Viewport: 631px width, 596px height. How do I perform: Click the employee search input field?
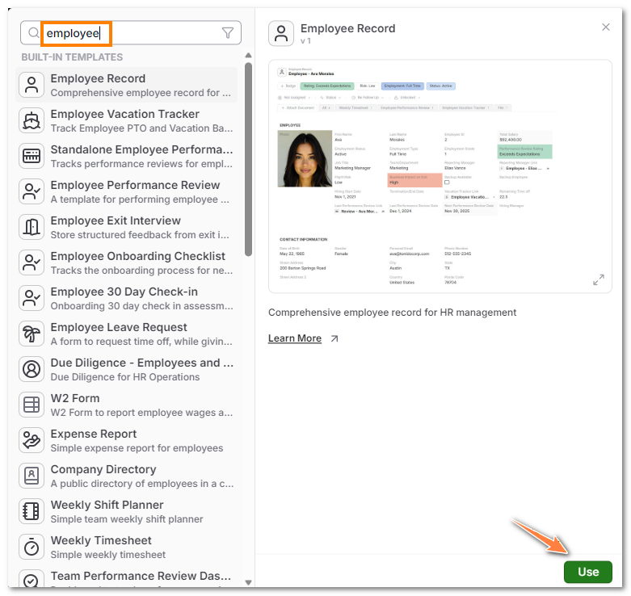tap(129, 33)
